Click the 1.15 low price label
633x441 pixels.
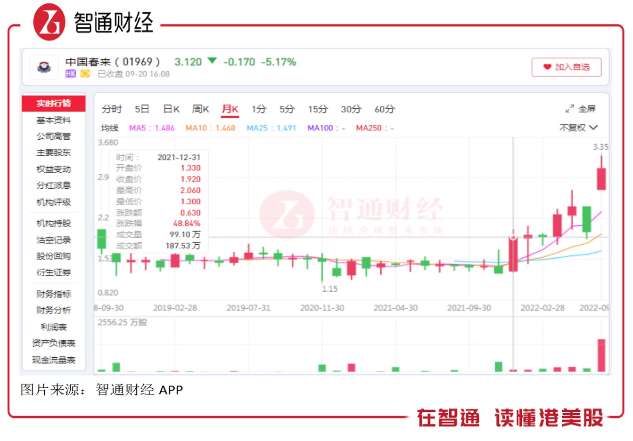(x=330, y=289)
